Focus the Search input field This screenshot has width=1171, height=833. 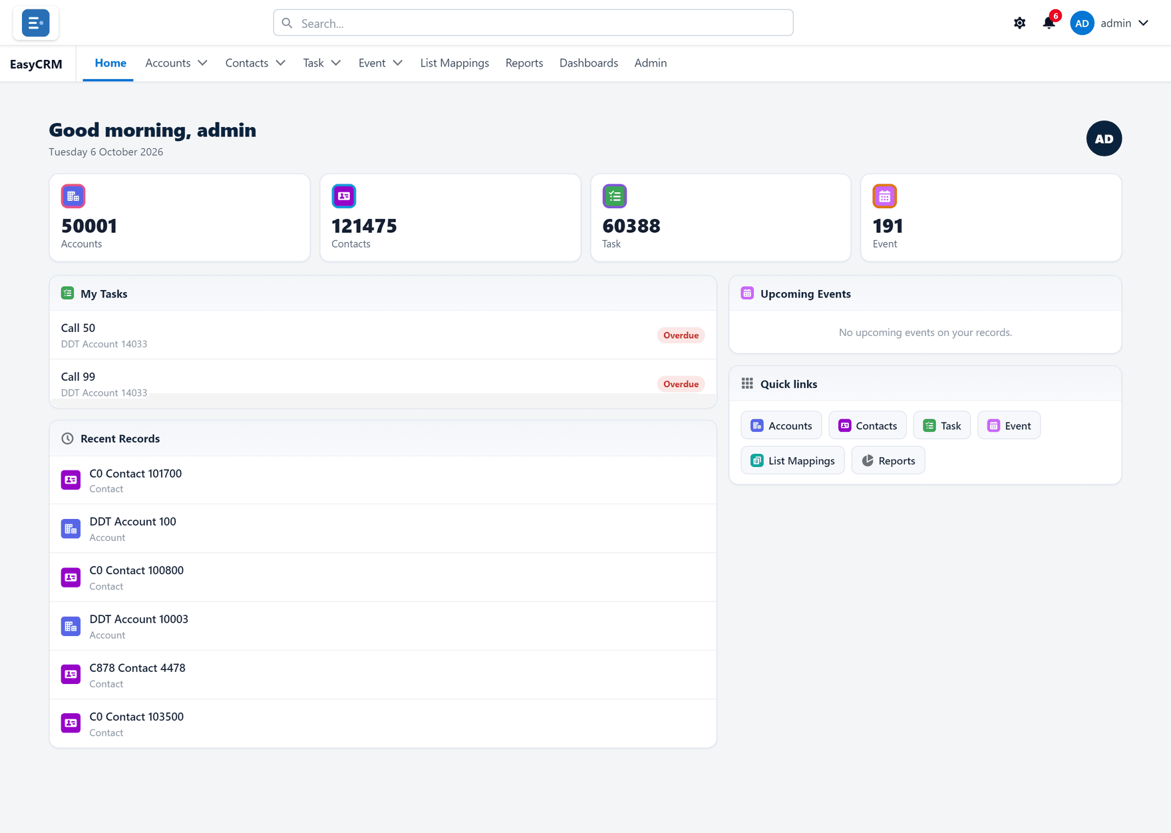(x=534, y=23)
